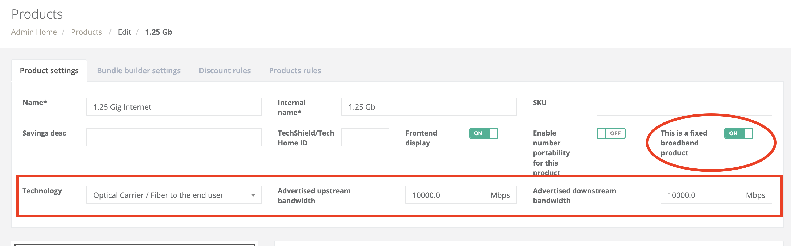Click into the Internal name field
Screen dimensions: 791x246
point(429,107)
